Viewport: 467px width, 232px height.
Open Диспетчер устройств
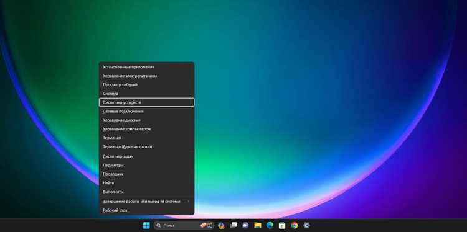click(146, 102)
